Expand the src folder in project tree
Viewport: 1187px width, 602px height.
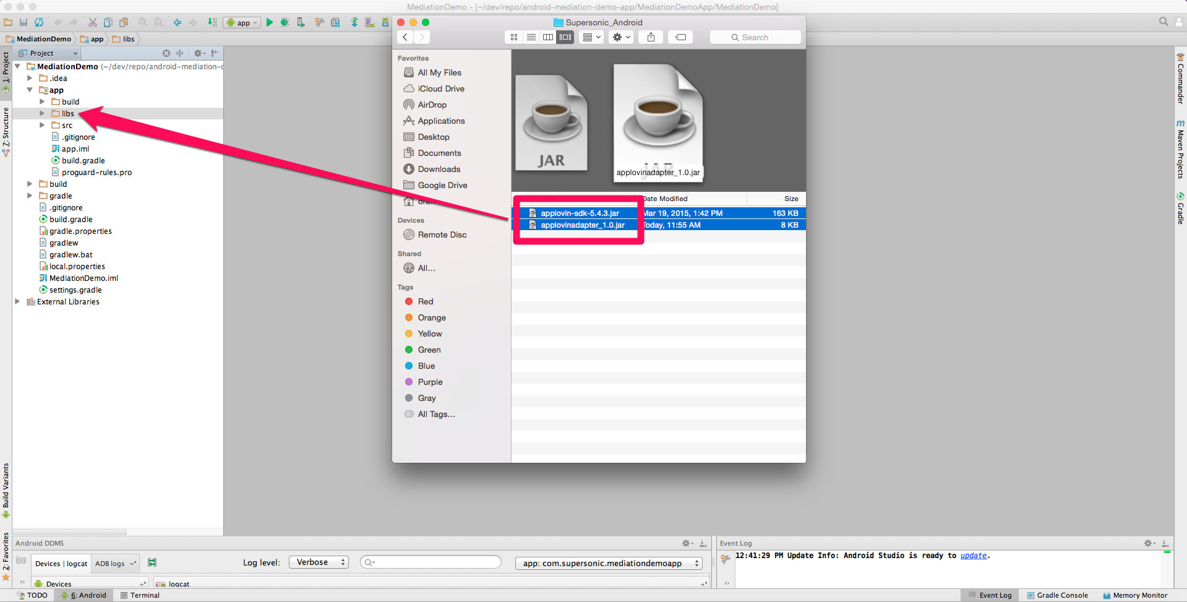pos(42,125)
